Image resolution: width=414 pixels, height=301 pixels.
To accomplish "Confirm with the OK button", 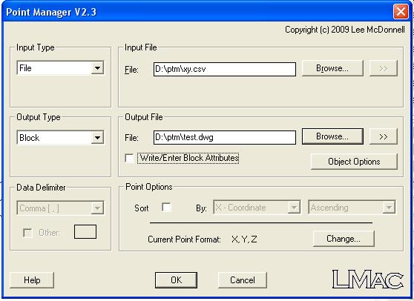I will [176, 280].
